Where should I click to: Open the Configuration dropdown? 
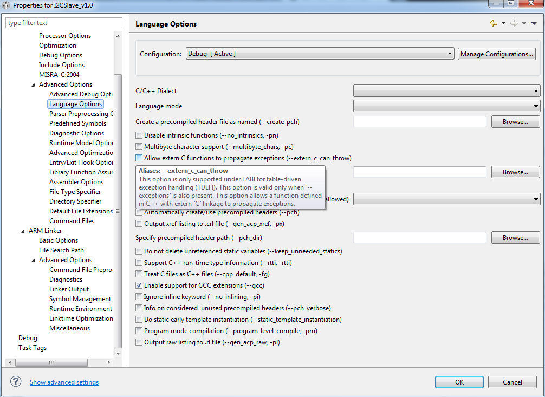tap(320, 54)
